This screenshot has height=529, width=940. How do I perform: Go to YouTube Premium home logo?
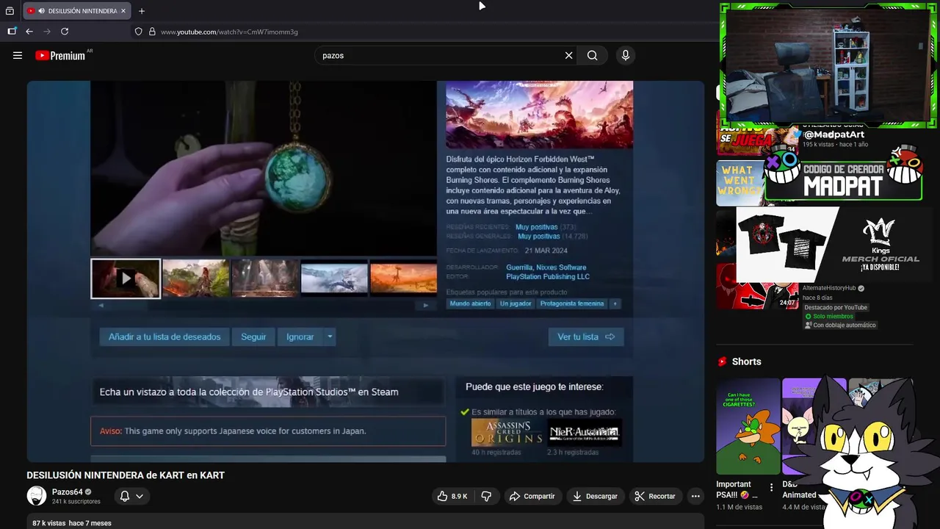click(60, 55)
